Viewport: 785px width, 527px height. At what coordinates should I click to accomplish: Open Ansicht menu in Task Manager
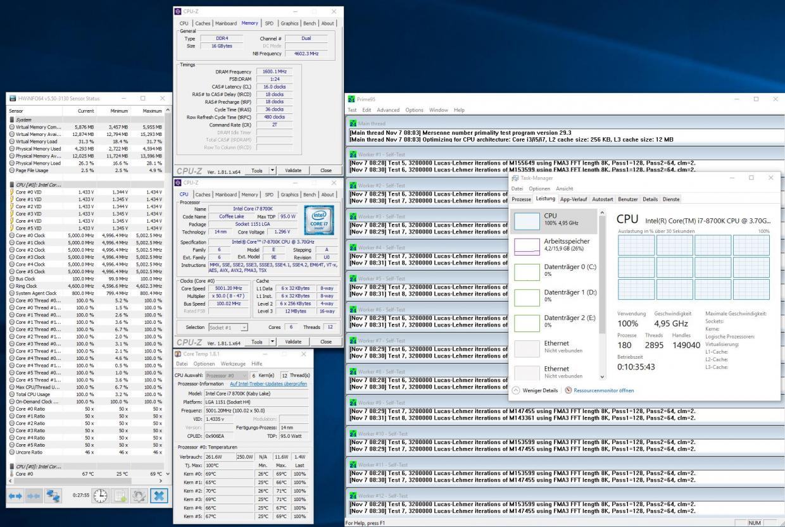click(564, 189)
